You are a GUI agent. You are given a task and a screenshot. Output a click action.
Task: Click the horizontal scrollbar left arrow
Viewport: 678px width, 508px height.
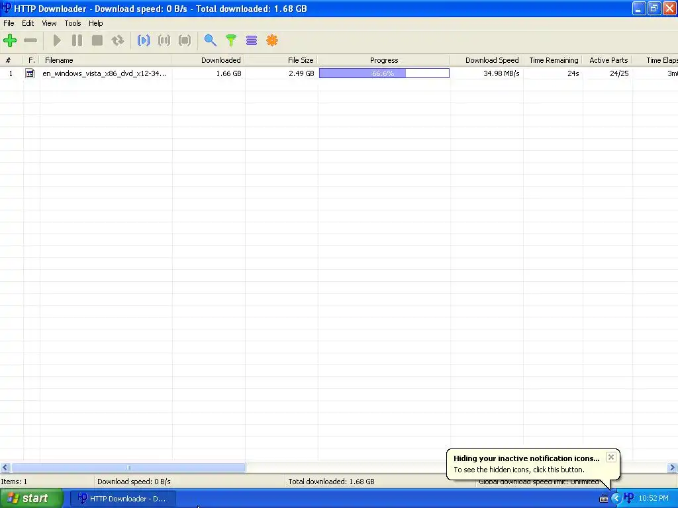pos(5,468)
